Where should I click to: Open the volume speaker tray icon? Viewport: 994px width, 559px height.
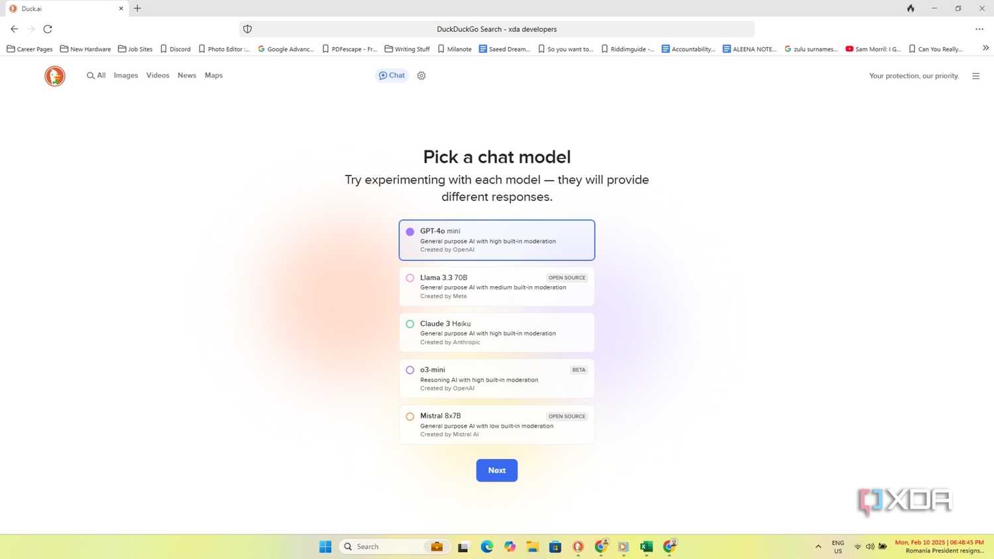click(x=870, y=546)
